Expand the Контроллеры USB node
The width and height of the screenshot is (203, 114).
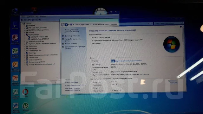point(25,51)
